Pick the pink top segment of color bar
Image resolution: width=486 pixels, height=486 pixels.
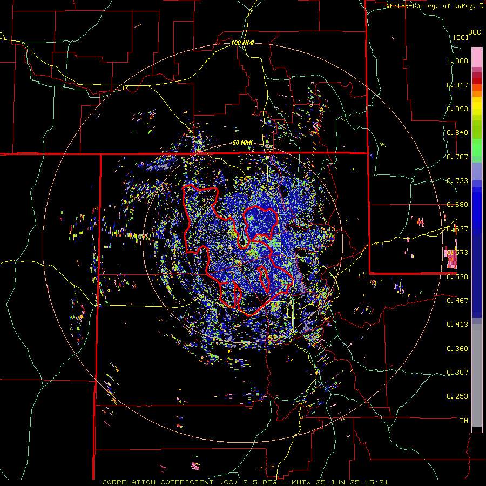[477, 57]
